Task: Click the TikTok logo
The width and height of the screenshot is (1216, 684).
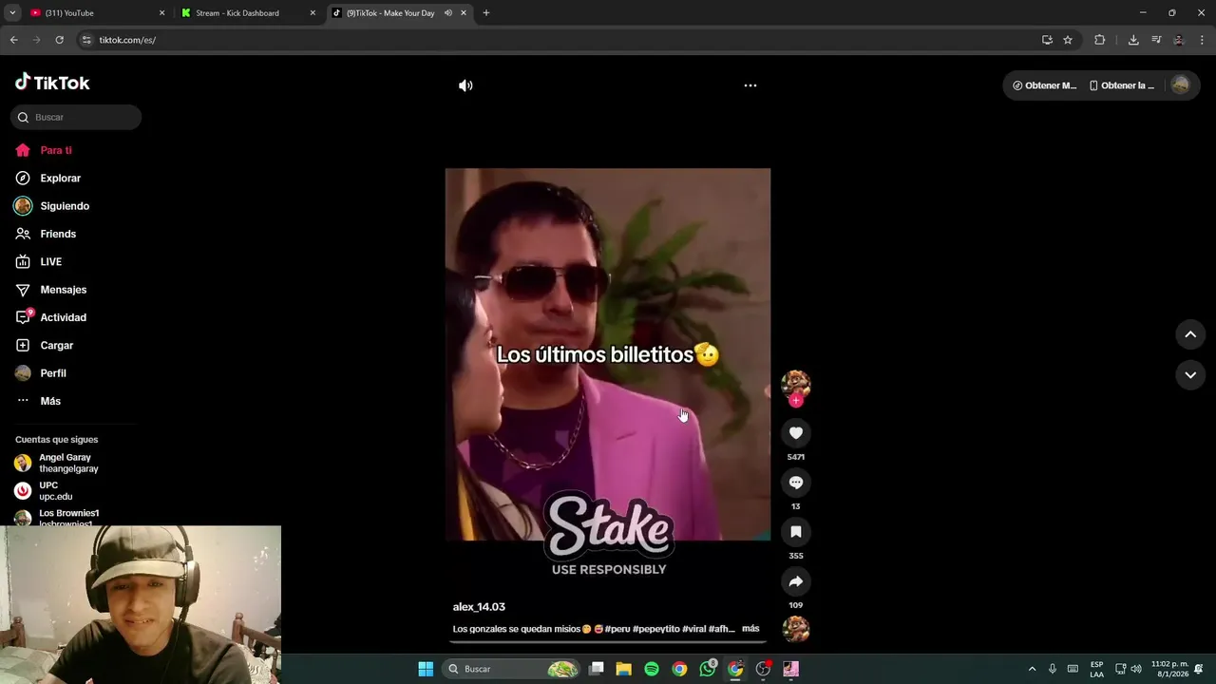Action: pos(52,83)
